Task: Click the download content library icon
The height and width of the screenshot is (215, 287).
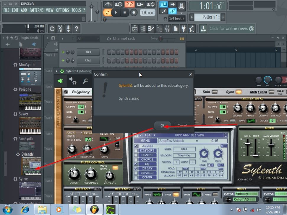Action: [x=203, y=29]
